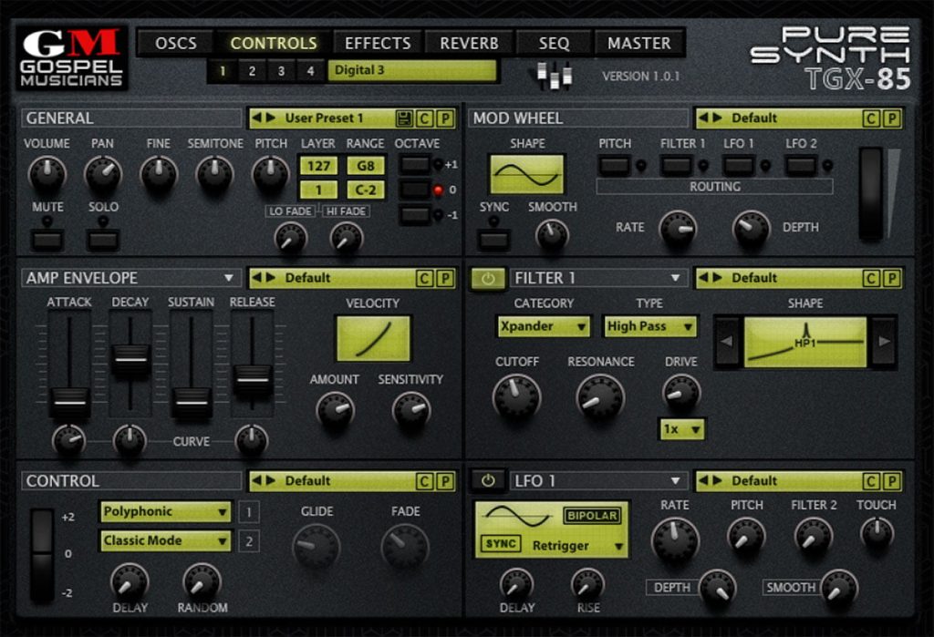This screenshot has width=934, height=637.
Task: Click the LFO 1 power button icon
Action: tap(488, 480)
